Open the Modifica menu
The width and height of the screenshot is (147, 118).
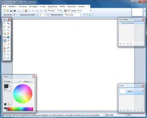[x=12, y=6]
